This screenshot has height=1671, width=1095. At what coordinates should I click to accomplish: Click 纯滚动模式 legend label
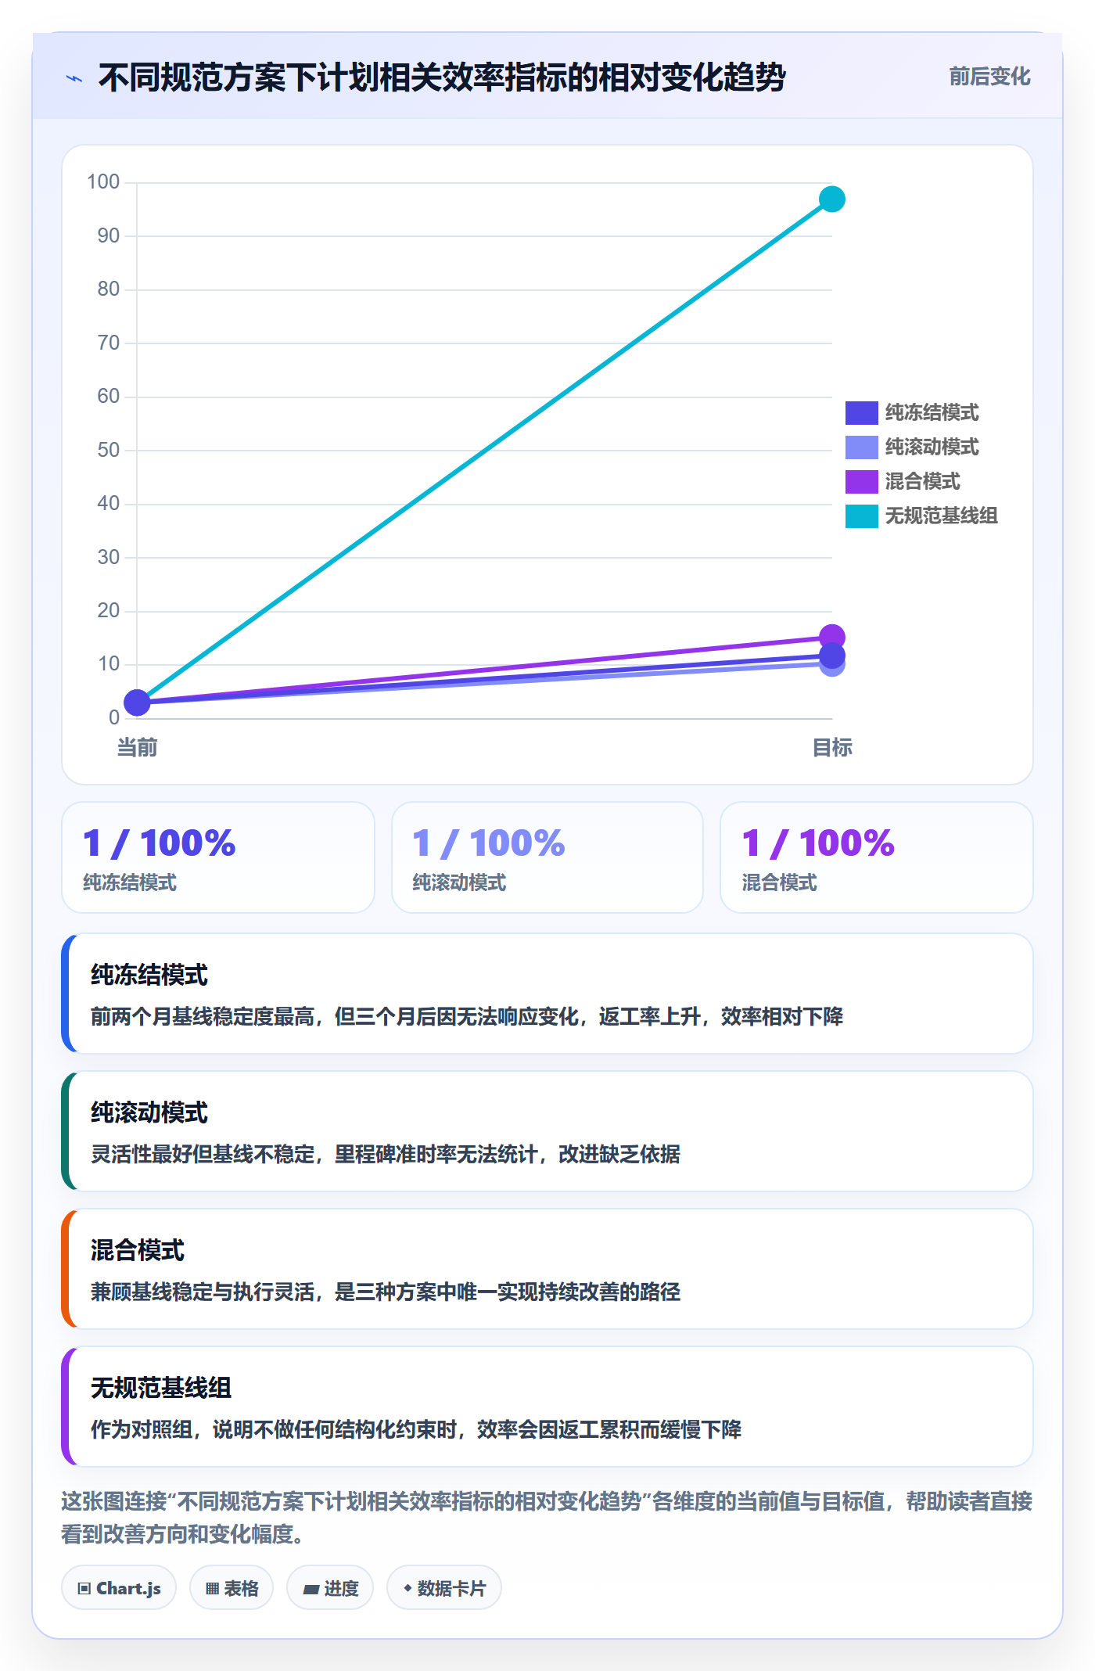932,447
